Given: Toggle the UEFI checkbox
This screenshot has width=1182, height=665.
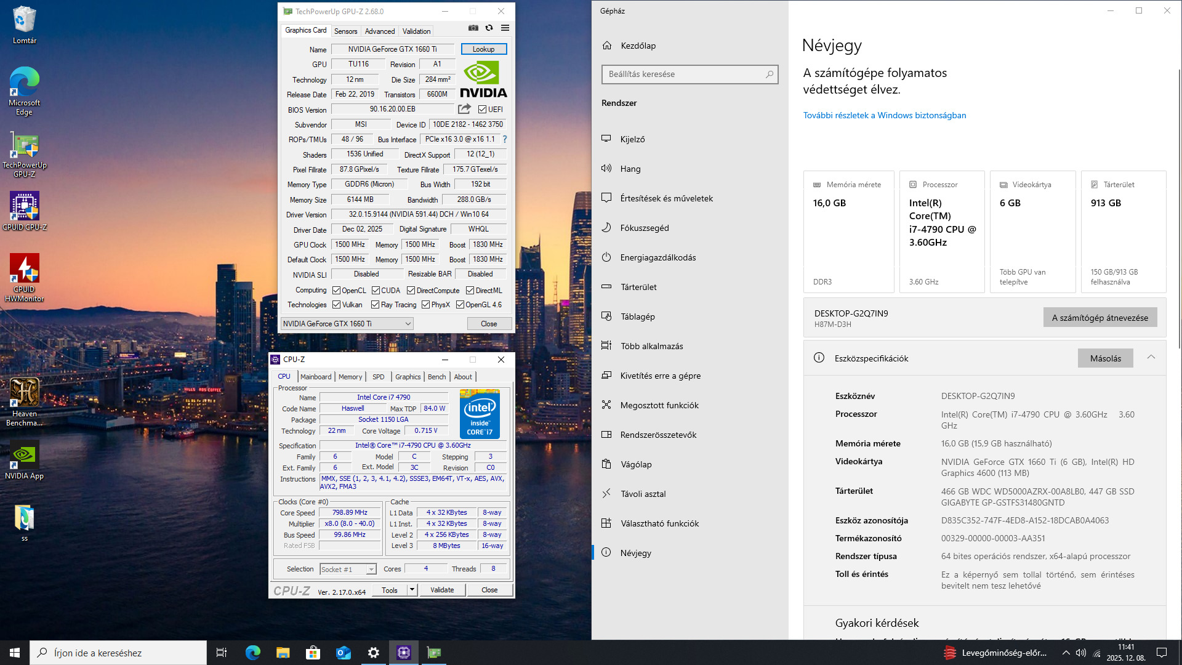Looking at the screenshot, I should pyautogui.click(x=483, y=110).
